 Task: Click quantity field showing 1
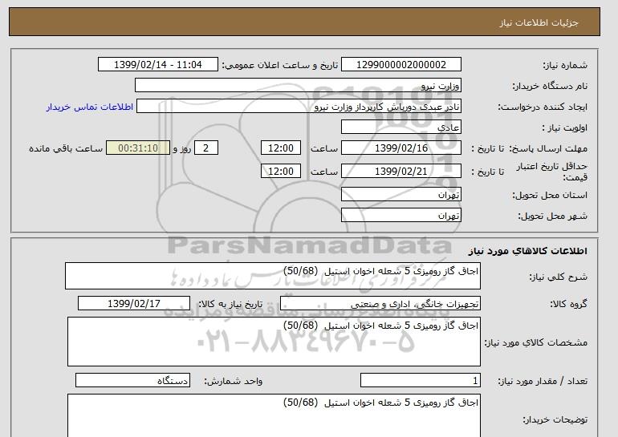coord(420,380)
